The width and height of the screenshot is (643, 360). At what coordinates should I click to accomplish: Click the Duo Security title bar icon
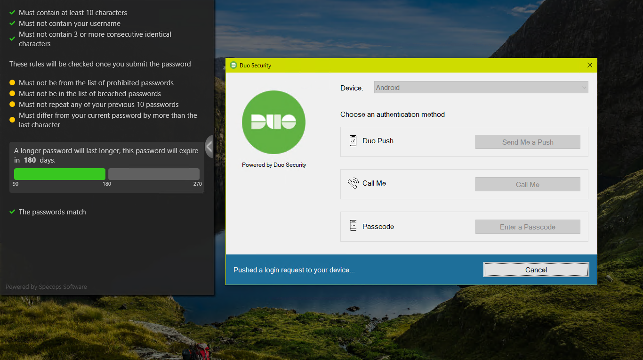tap(233, 65)
